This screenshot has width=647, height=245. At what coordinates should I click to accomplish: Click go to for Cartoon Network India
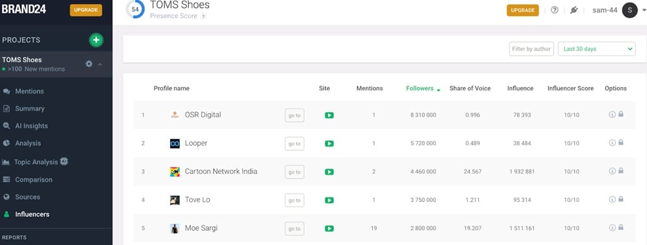click(294, 172)
